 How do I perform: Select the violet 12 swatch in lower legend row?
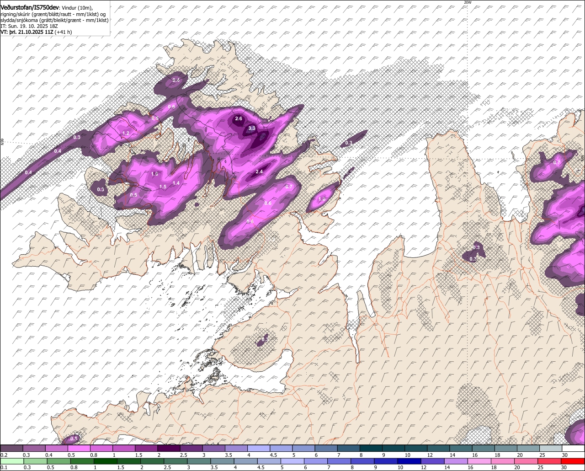[433, 461]
